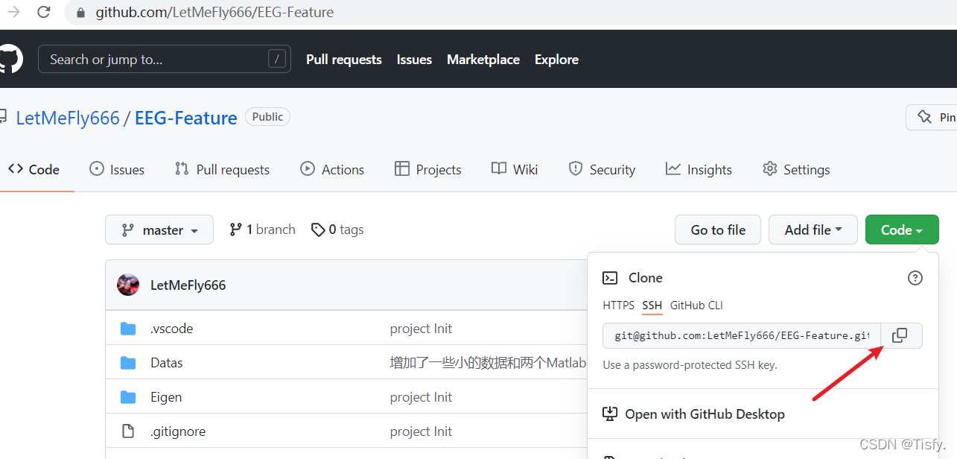Click Open with GitHub Desktop icon
This screenshot has height=459, width=957.
(x=610, y=414)
